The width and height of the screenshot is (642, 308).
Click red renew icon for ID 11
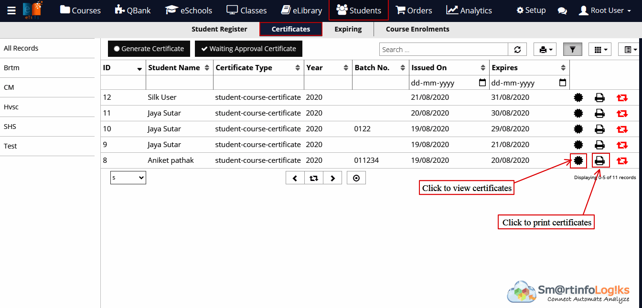point(622,114)
